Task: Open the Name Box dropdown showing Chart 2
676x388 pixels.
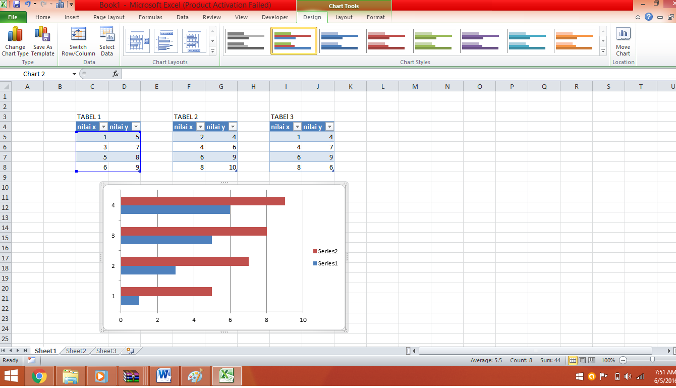Action: pyautogui.click(x=73, y=74)
